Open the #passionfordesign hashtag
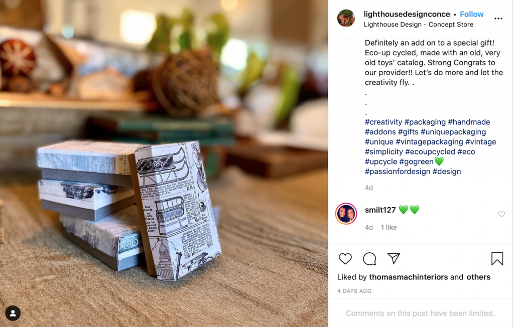The image size is (514, 327). 398,172
